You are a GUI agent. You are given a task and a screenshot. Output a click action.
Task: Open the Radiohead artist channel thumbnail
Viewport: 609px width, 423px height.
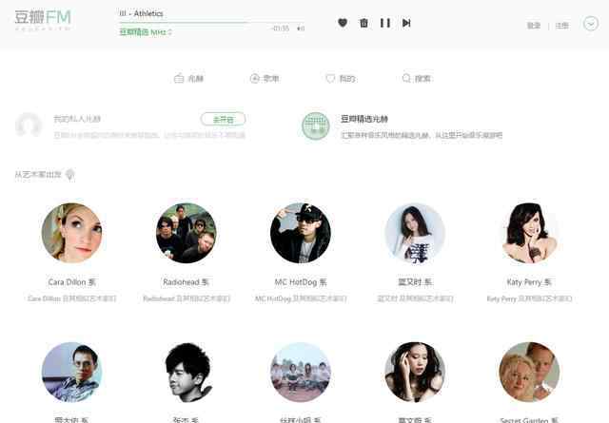[x=187, y=233]
